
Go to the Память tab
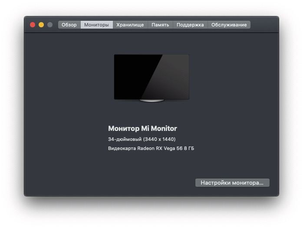tap(160, 25)
